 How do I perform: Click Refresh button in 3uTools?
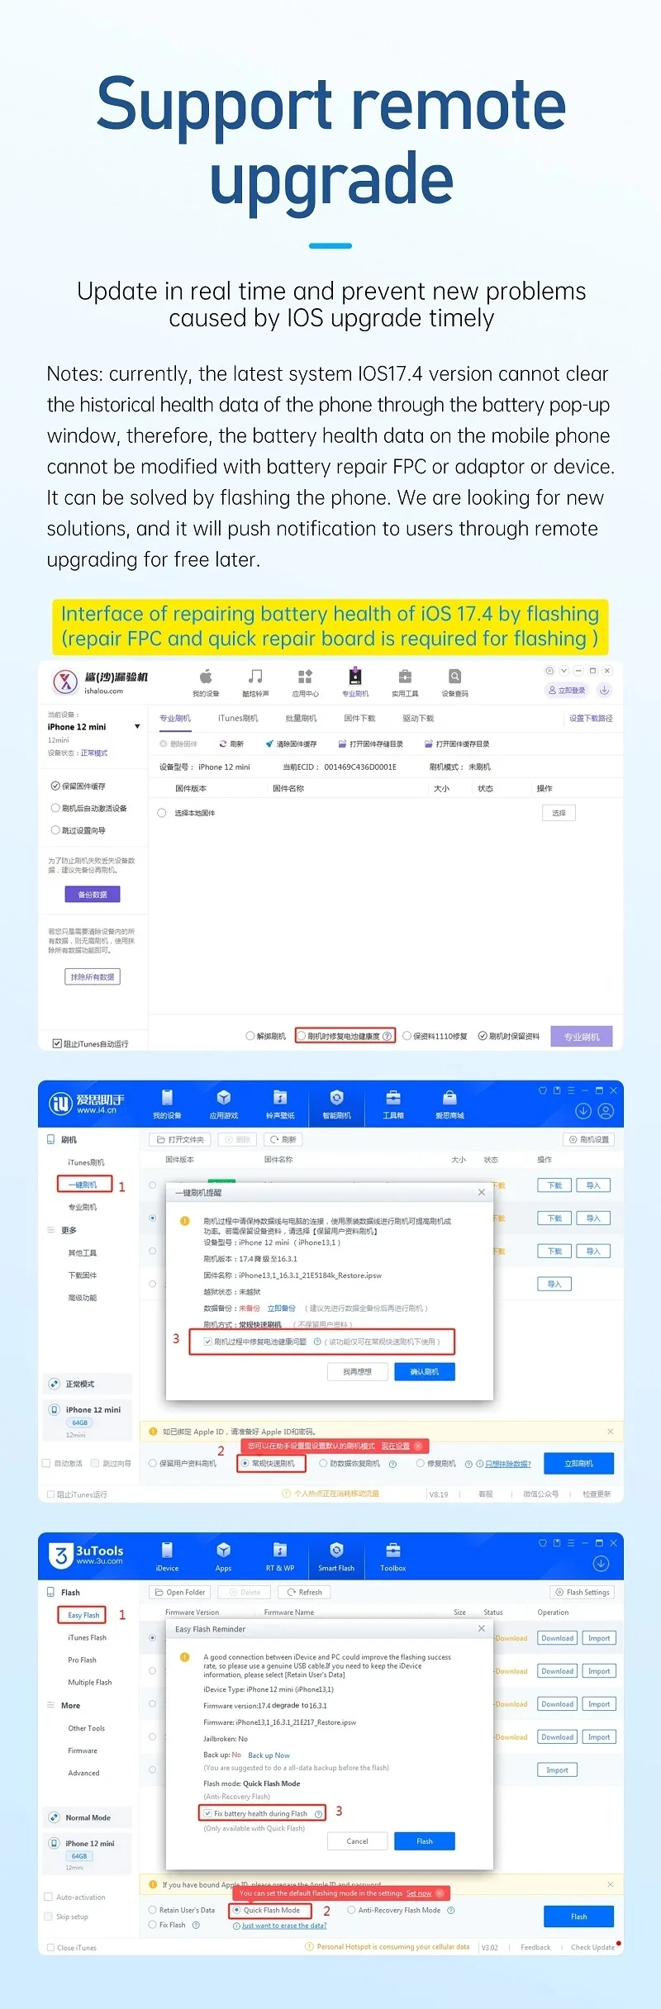tap(304, 1592)
